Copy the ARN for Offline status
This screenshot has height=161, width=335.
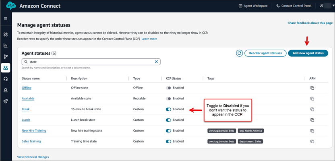tap(312, 88)
